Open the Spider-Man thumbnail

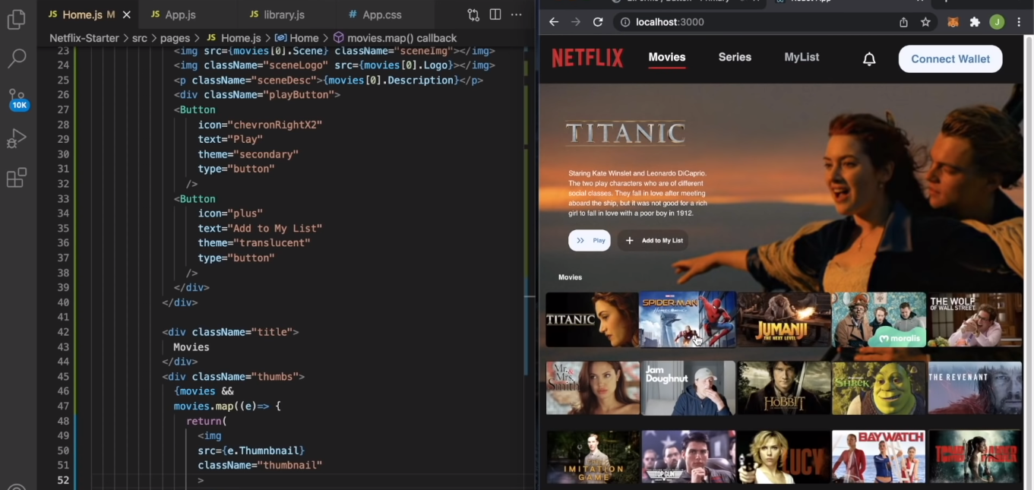tap(688, 320)
